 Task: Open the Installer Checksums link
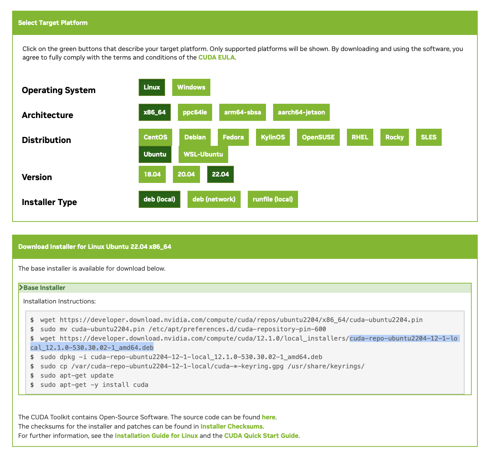click(x=231, y=426)
